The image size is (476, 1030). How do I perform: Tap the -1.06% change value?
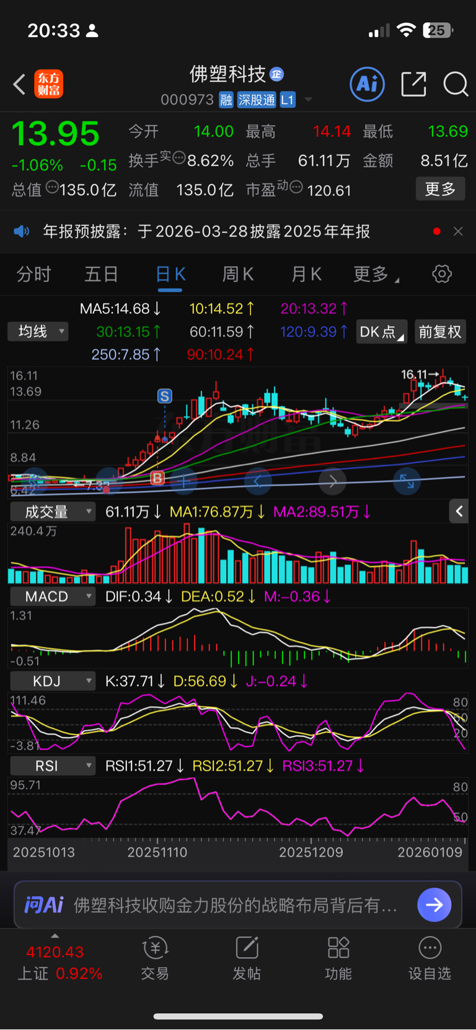[x=37, y=165]
